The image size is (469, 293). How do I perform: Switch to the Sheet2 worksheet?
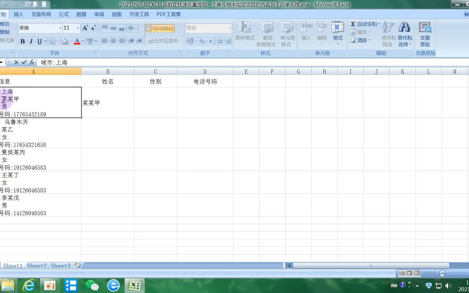[x=37, y=265]
